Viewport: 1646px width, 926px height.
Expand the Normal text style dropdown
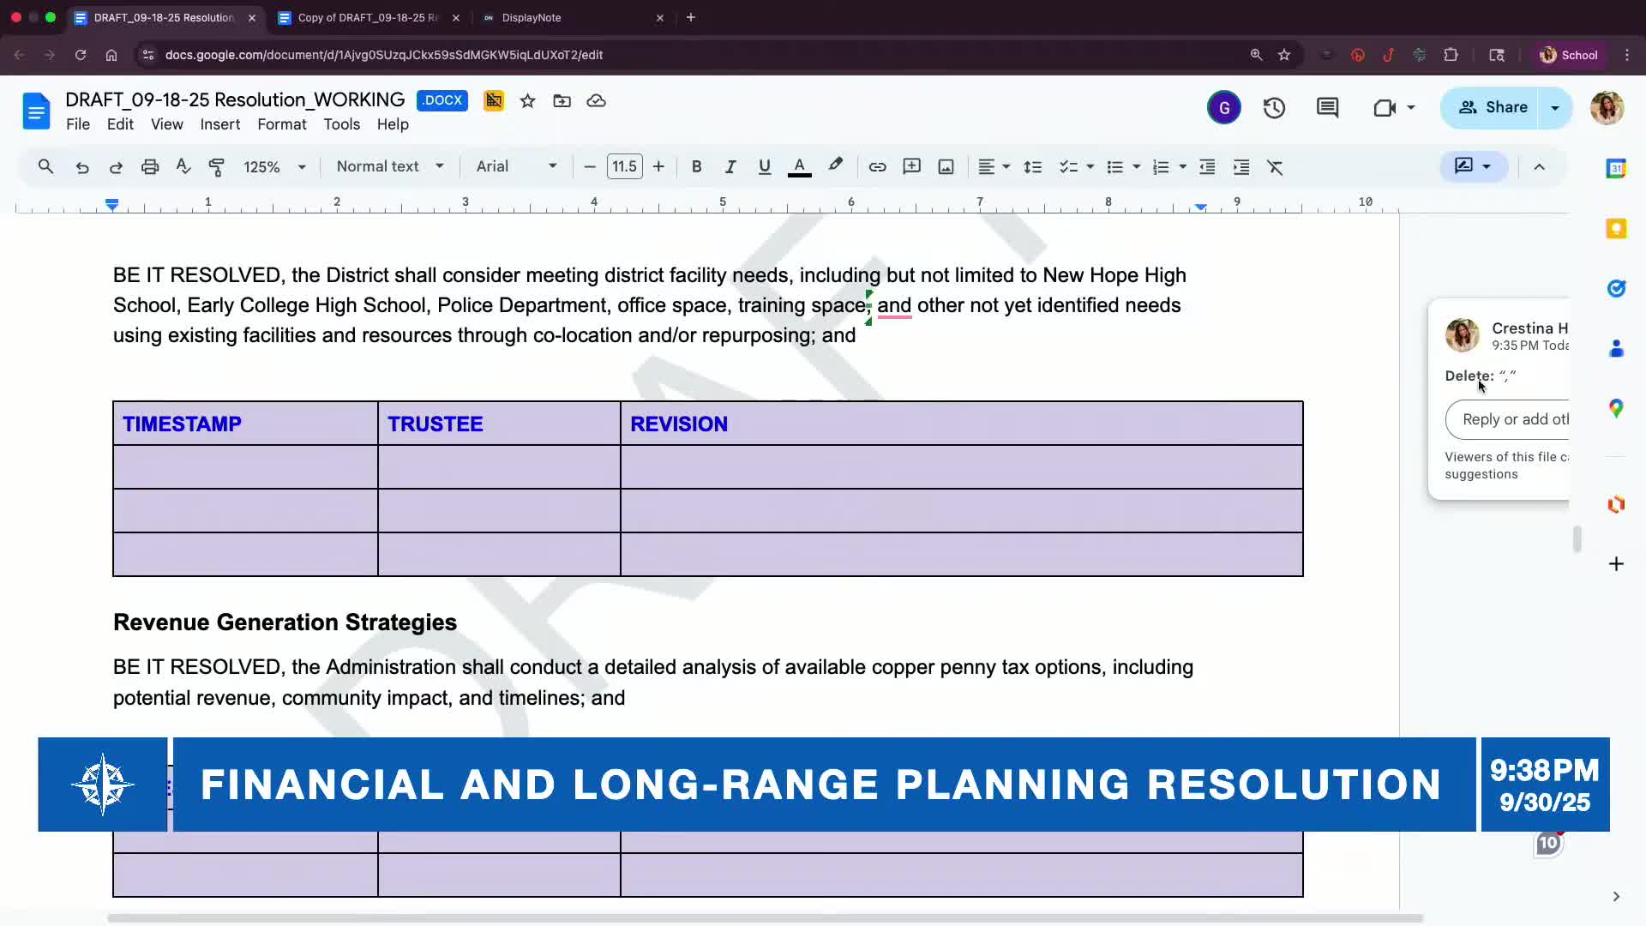click(x=390, y=166)
